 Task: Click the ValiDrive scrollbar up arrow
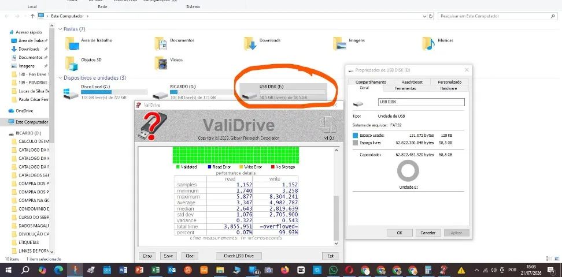(336, 150)
